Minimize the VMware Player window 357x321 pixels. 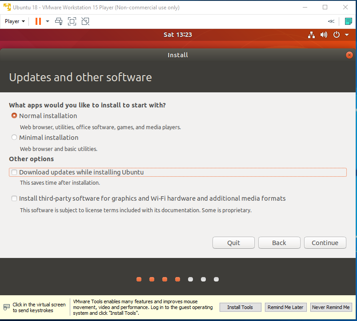(x=305, y=7)
